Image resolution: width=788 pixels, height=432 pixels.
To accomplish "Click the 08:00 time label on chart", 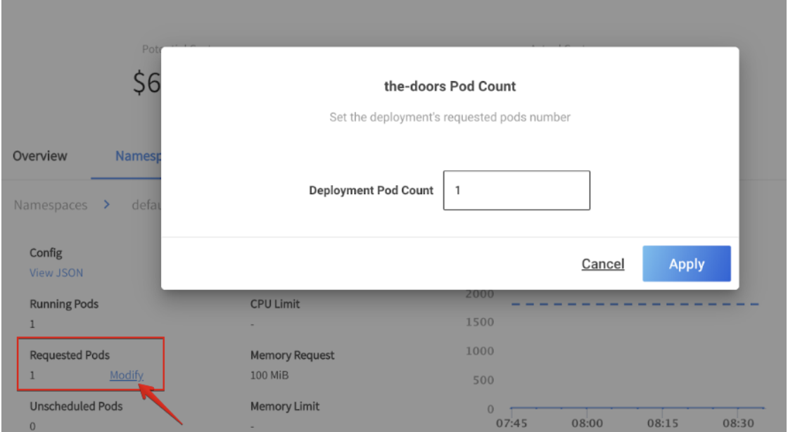I will tap(587, 423).
